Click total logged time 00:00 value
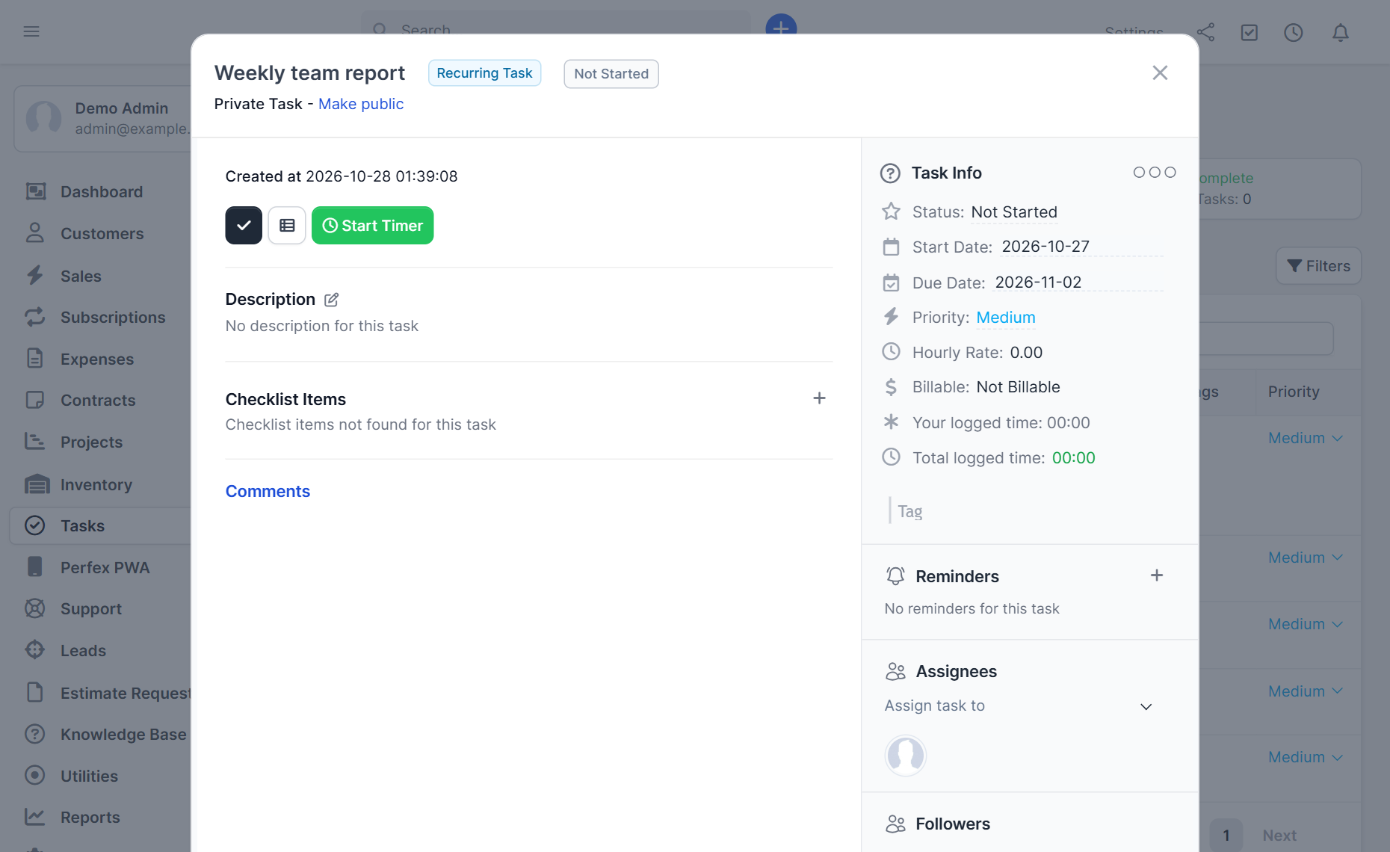Viewport: 1390px width, 852px height. point(1074,458)
